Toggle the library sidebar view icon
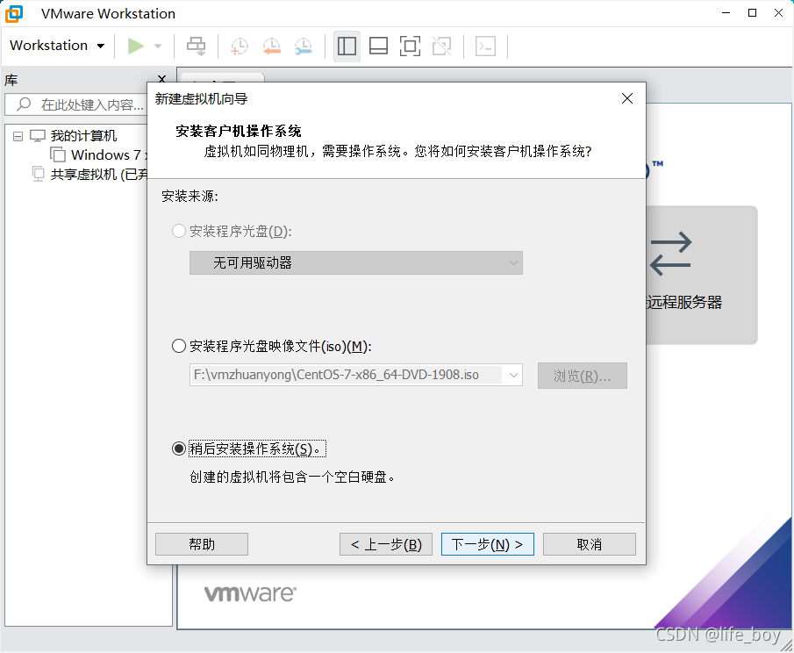 [347, 47]
